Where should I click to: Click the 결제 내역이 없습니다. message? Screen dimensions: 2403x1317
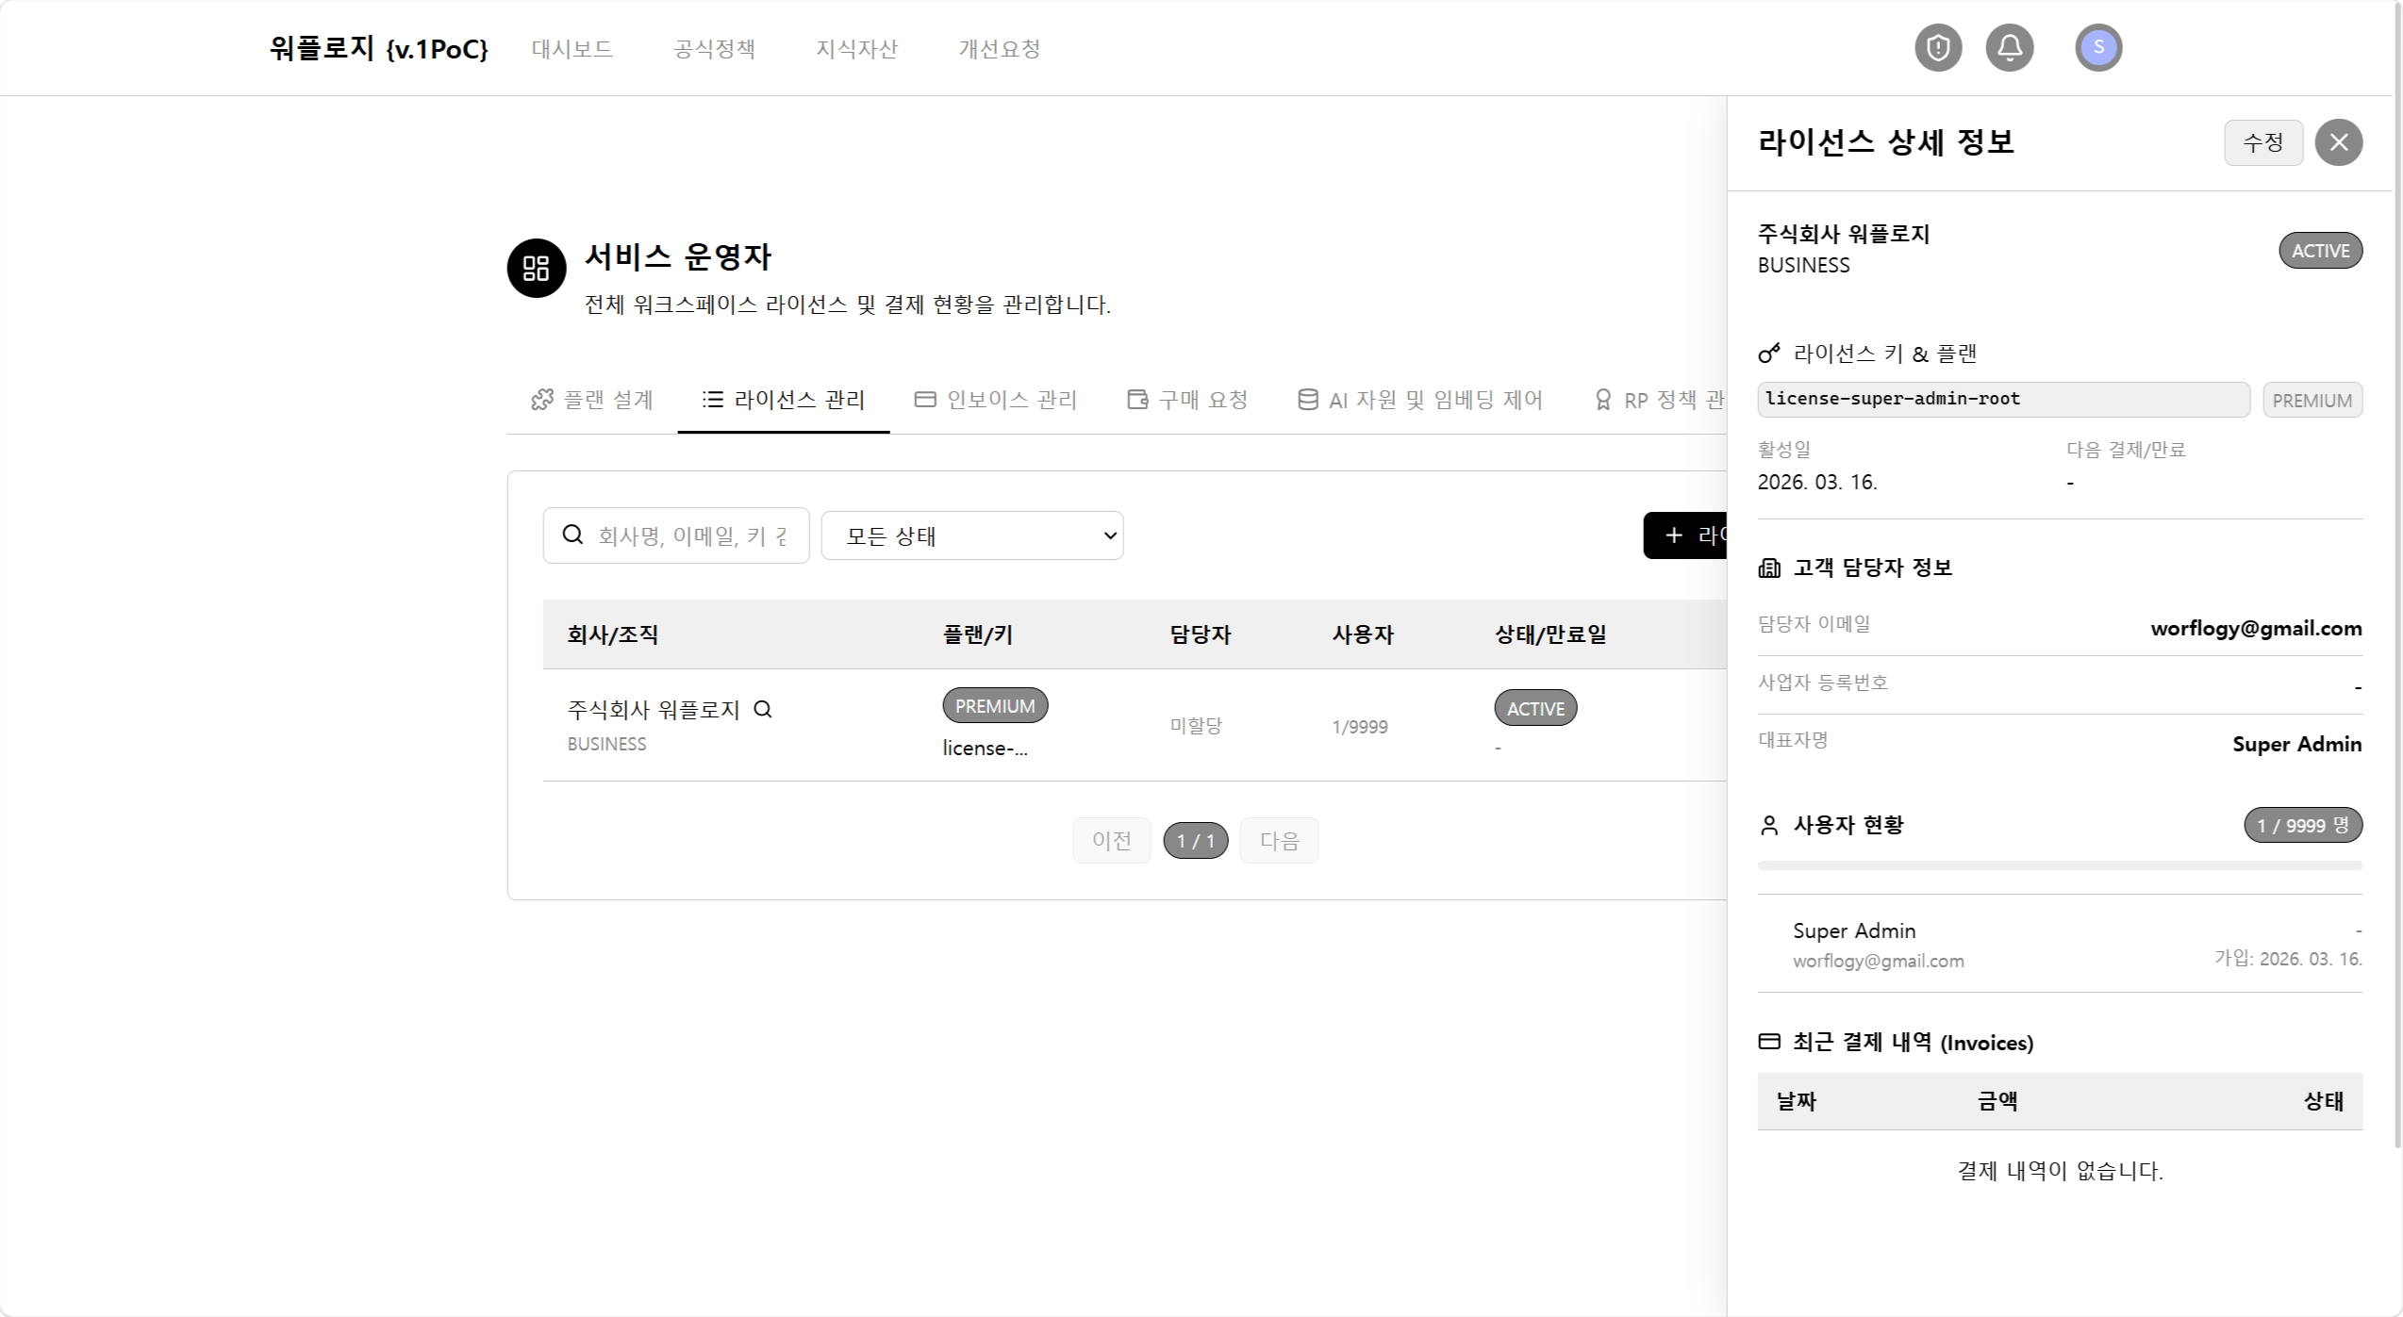click(x=2060, y=1171)
